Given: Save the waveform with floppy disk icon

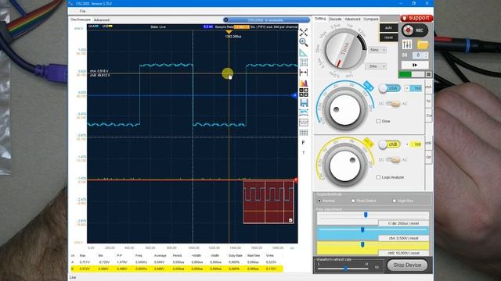Looking at the screenshot, I should tap(304, 102).
